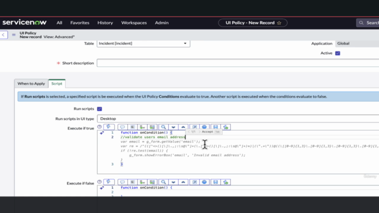Screen dimensions: 379x213
Task: Open the Favorites menu
Action: [x=80, y=22]
